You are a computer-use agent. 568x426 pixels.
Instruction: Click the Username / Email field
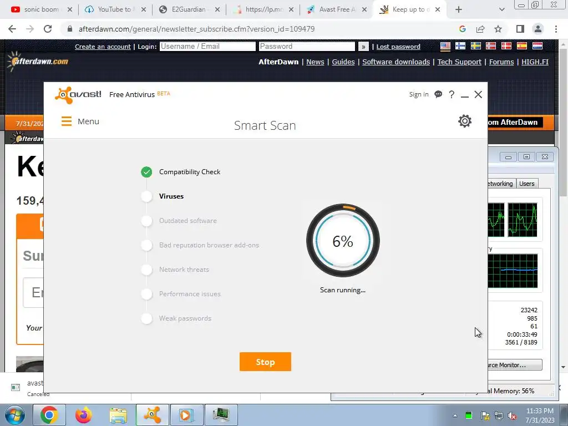point(207,47)
